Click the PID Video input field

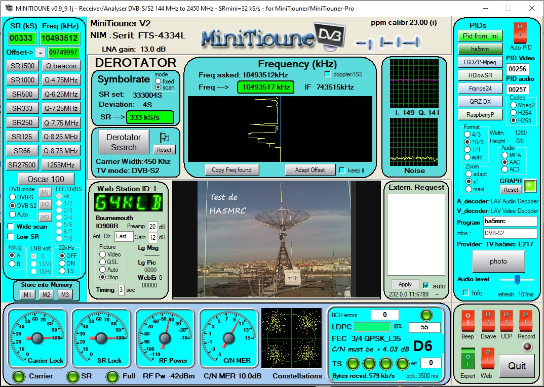point(517,69)
